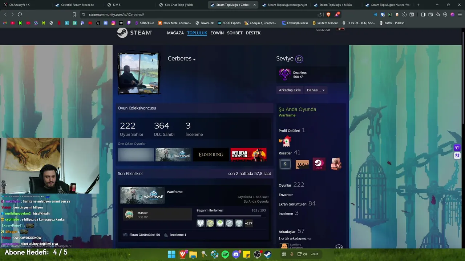Open the Warframe featured game thumbnail

(173, 155)
